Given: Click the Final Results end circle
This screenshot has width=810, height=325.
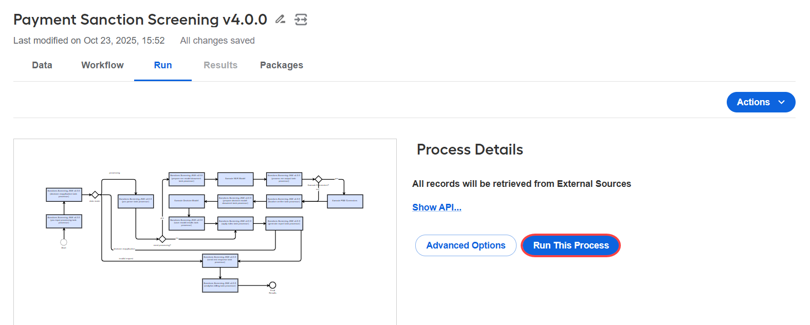Looking at the screenshot, I should click(x=273, y=285).
